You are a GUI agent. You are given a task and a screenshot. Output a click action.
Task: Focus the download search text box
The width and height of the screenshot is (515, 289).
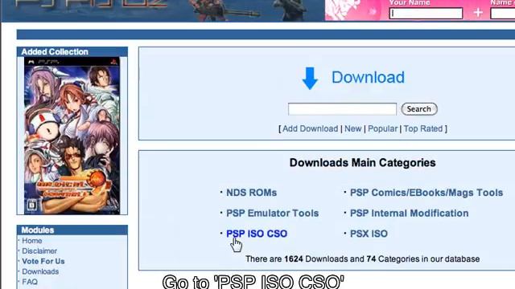tap(342, 109)
